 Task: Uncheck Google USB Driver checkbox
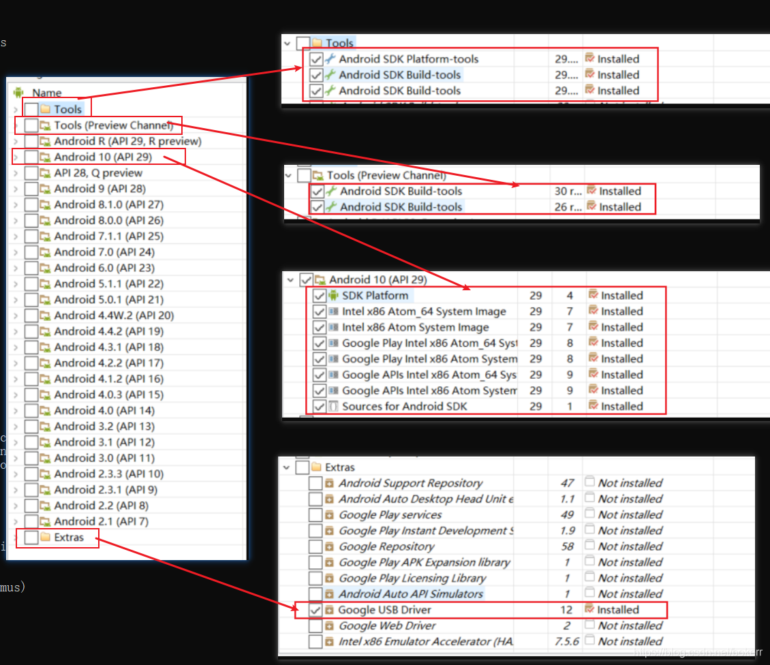click(315, 610)
